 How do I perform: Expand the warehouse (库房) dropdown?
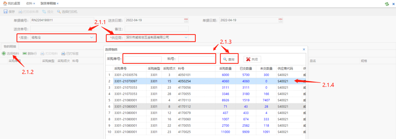(x=91, y=37)
